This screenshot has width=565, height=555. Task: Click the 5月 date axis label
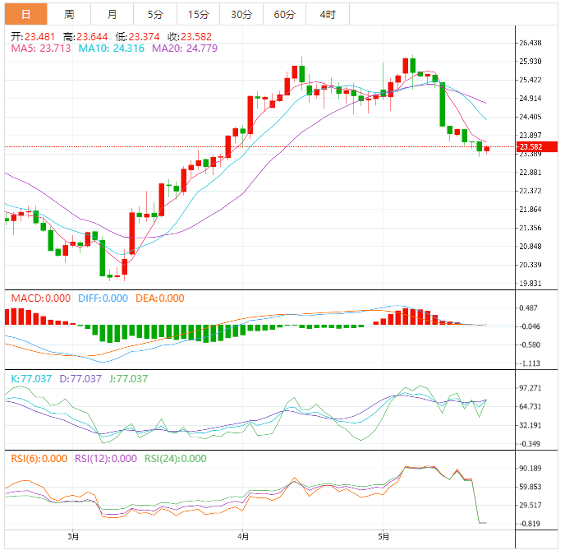(384, 537)
